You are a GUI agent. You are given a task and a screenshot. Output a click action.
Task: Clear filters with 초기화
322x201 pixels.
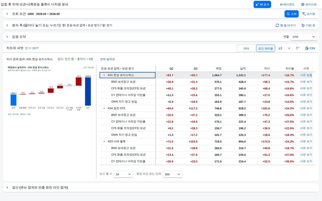[x=308, y=14]
